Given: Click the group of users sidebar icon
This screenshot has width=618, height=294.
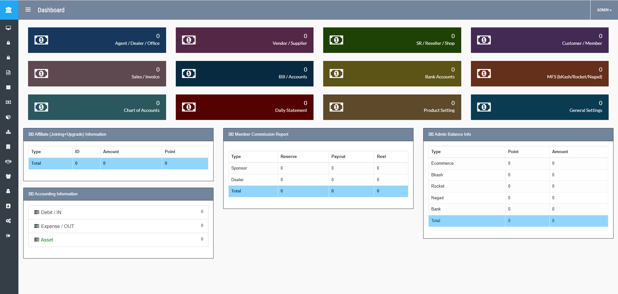Looking at the screenshot, I should tap(8, 176).
